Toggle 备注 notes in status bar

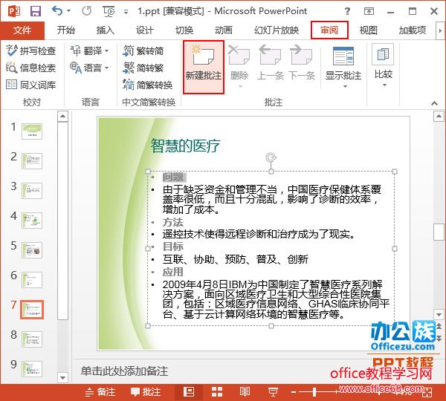coord(100,392)
